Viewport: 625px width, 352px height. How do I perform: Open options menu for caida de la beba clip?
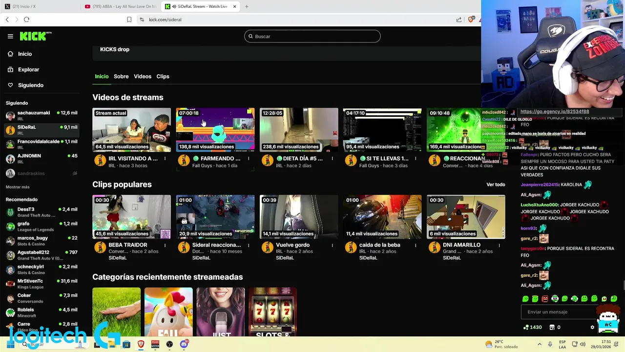point(416,245)
